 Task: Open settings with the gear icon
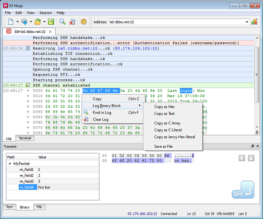(84, 22)
